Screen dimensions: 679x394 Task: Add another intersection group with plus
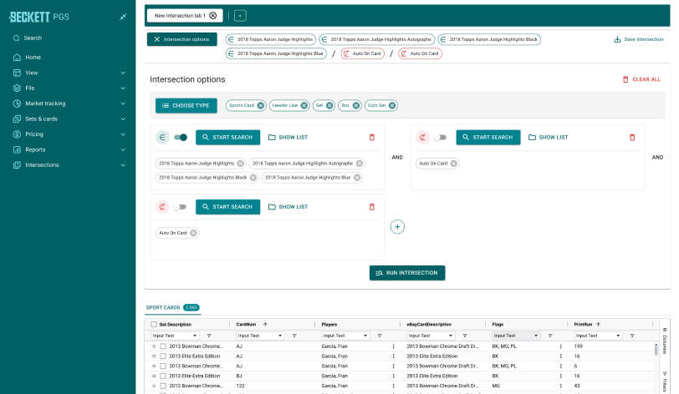tap(397, 227)
